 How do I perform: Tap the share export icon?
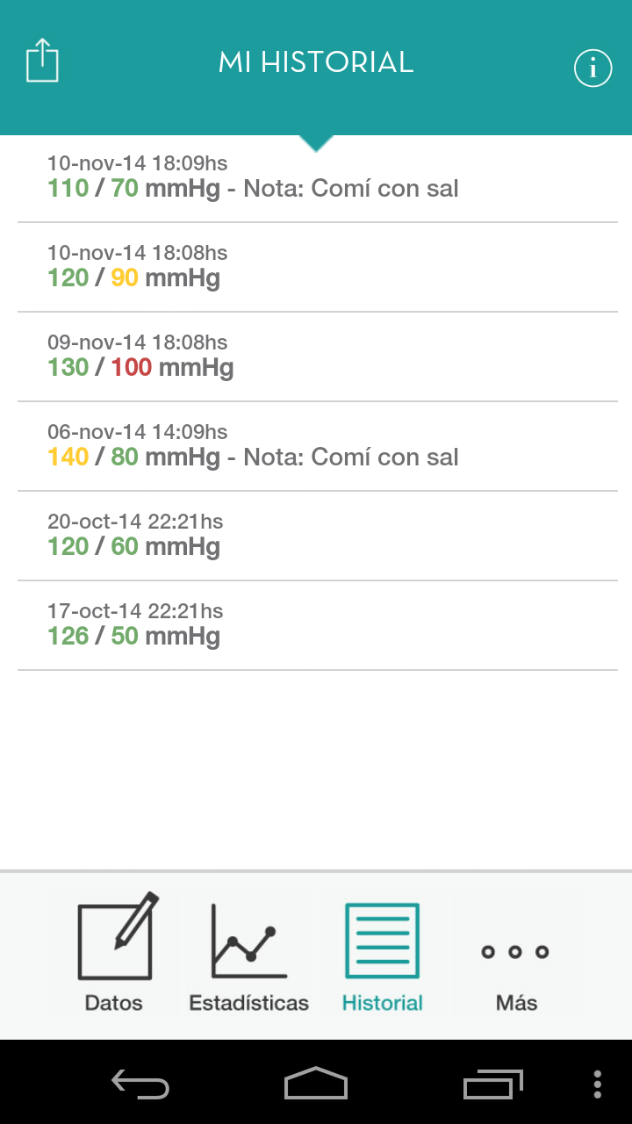pos(42,61)
